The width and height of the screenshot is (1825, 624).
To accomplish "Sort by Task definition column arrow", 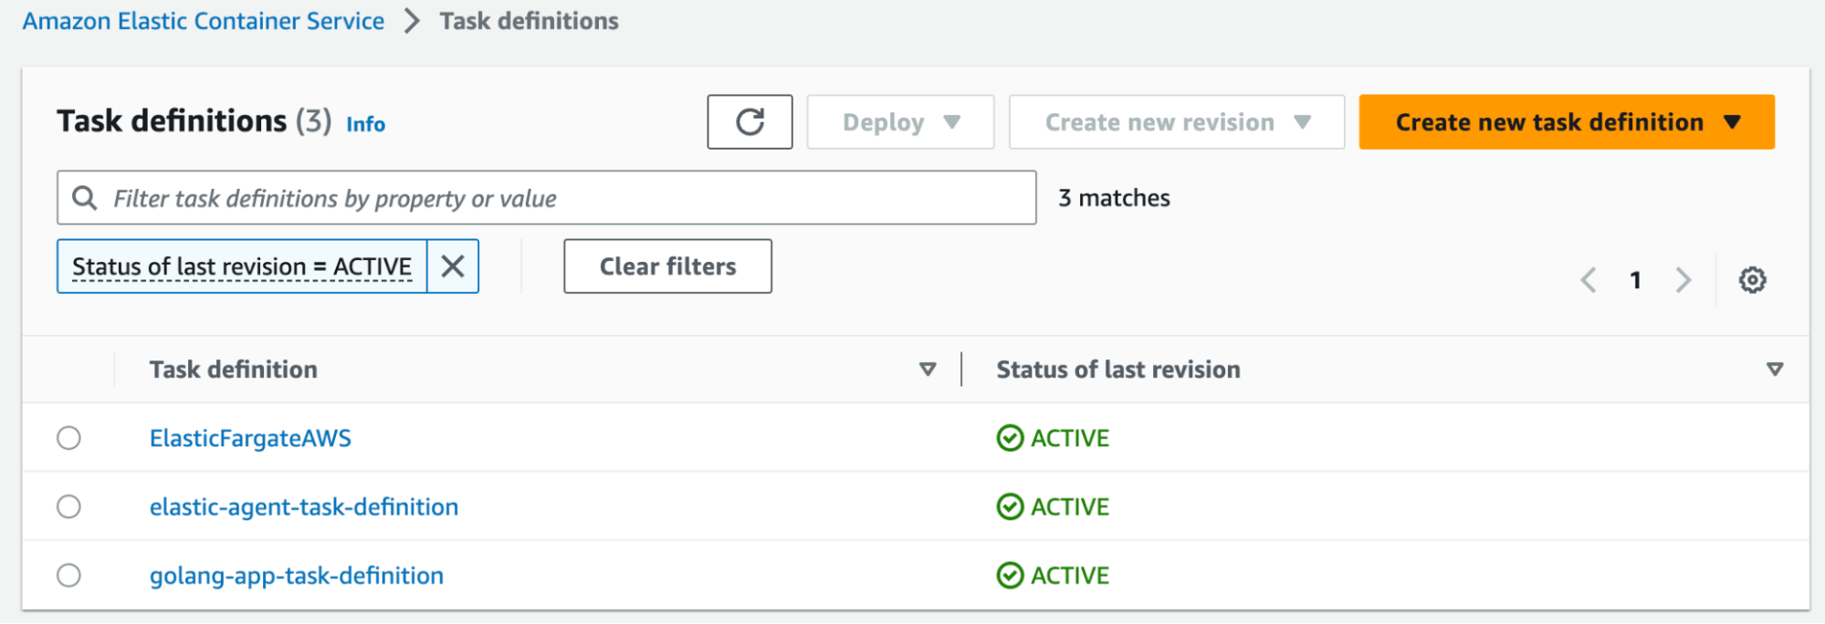I will tap(928, 369).
